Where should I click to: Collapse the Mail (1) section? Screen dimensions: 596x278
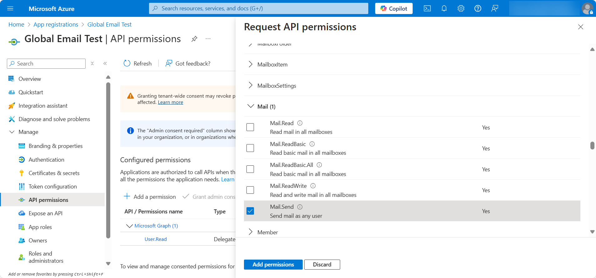[x=250, y=106]
